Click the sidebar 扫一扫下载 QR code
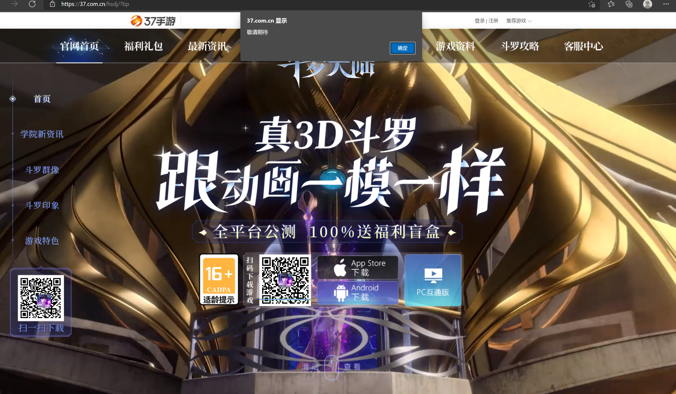The width and height of the screenshot is (676, 394). tap(41, 298)
